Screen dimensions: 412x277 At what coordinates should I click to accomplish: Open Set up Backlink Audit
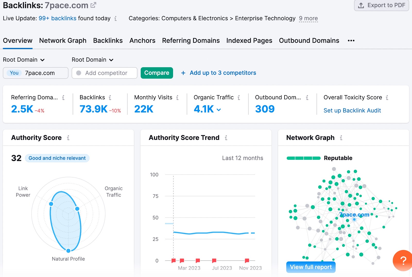pos(352,110)
